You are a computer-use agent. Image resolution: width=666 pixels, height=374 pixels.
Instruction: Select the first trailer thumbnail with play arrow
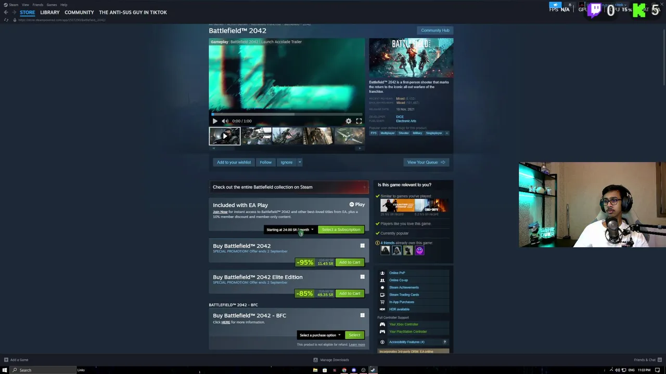click(225, 136)
